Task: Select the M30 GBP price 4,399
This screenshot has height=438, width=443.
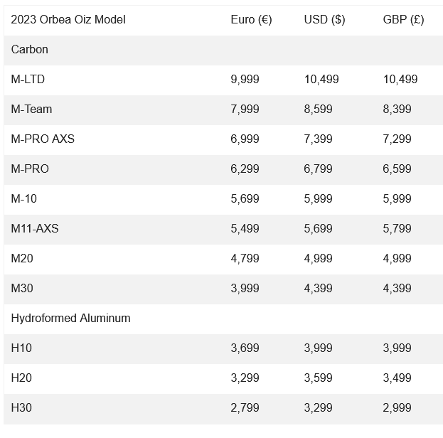Action: click(x=397, y=289)
